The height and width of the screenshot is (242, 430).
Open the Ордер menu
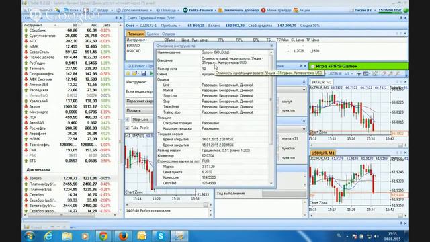[x=102, y=10]
